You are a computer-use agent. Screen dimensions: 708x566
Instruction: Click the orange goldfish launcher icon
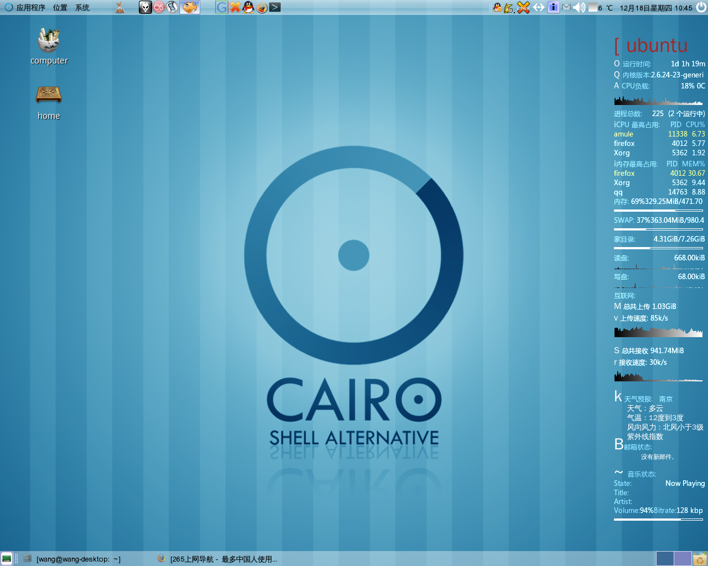190,7
